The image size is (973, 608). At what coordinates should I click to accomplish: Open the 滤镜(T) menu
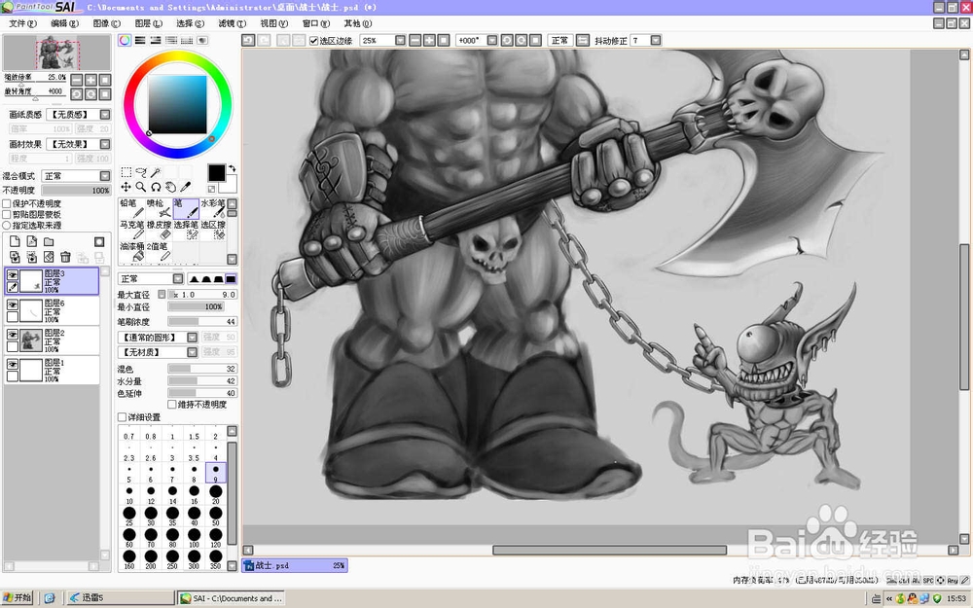click(x=233, y=23)
